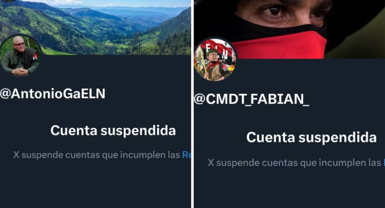Click the blue sky in left banner

tap(122, 3)
